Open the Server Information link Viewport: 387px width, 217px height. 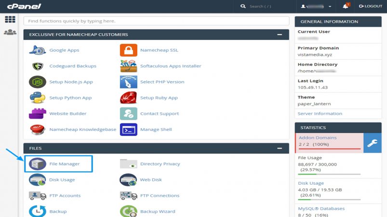(320, 113)
